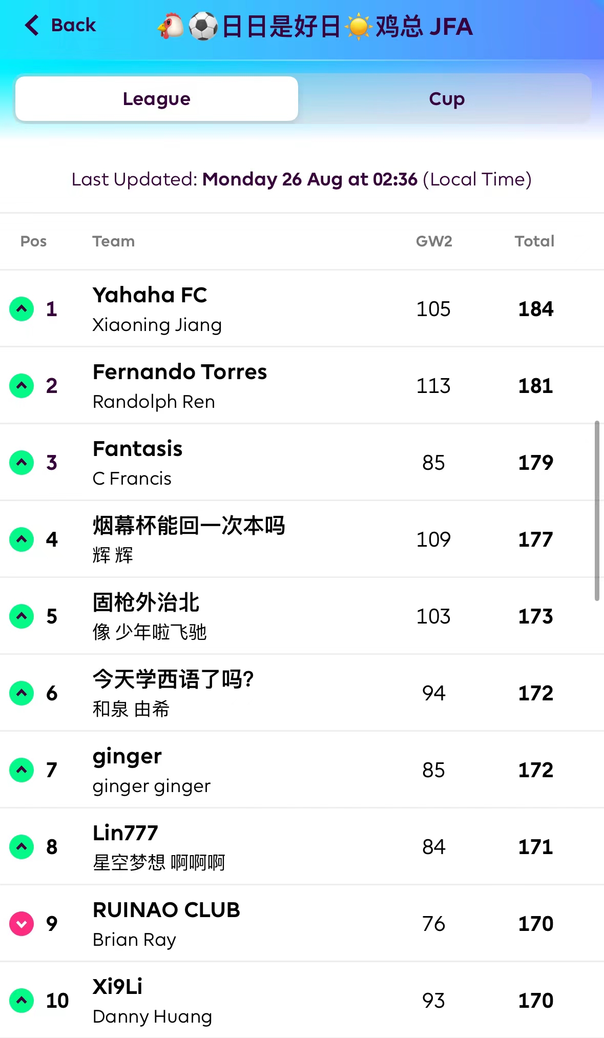Click green up arrow beside Yahaha FC
Screen dimensions: 604x1038
[22, 309]
